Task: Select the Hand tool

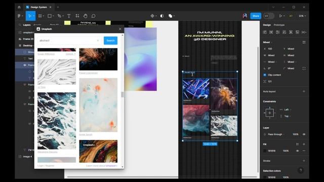Action: coord(85,16)
